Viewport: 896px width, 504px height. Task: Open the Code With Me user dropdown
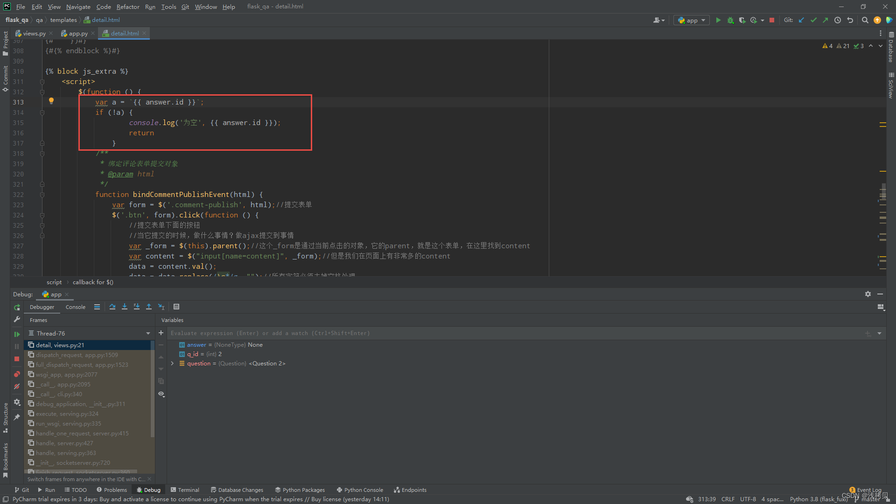[659, 20]
